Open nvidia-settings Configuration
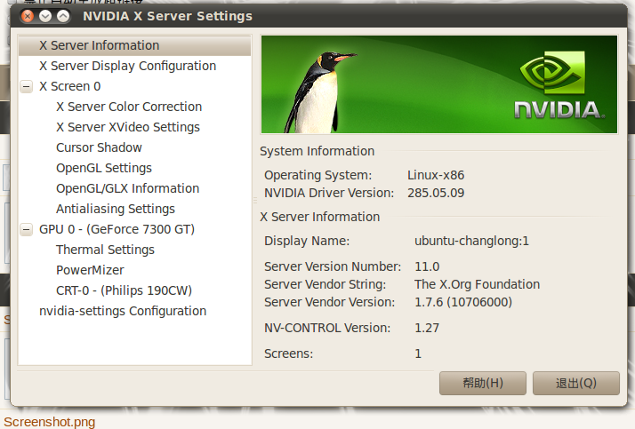This screenshot has height=429, width=635. point(123,311)
